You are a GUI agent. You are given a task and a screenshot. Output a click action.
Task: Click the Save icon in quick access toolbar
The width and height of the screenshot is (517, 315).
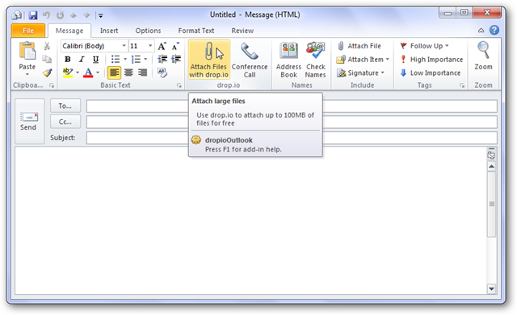tap(33, 15)
